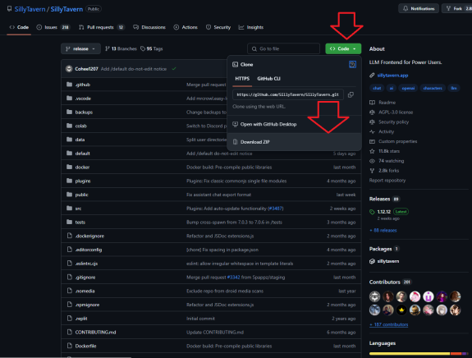Viewport: 472px width, 358px height.
Task: Open the plugins folder
Action: click(x=83, y=181)
